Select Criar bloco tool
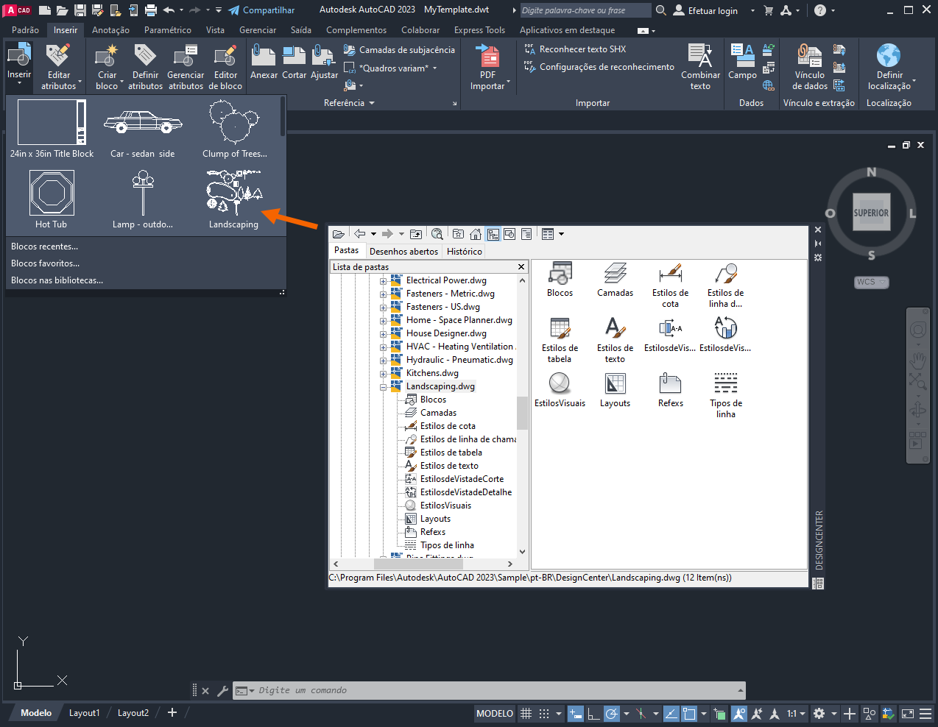Viewport: 938px width, 727px height. (x=107, y=67)
